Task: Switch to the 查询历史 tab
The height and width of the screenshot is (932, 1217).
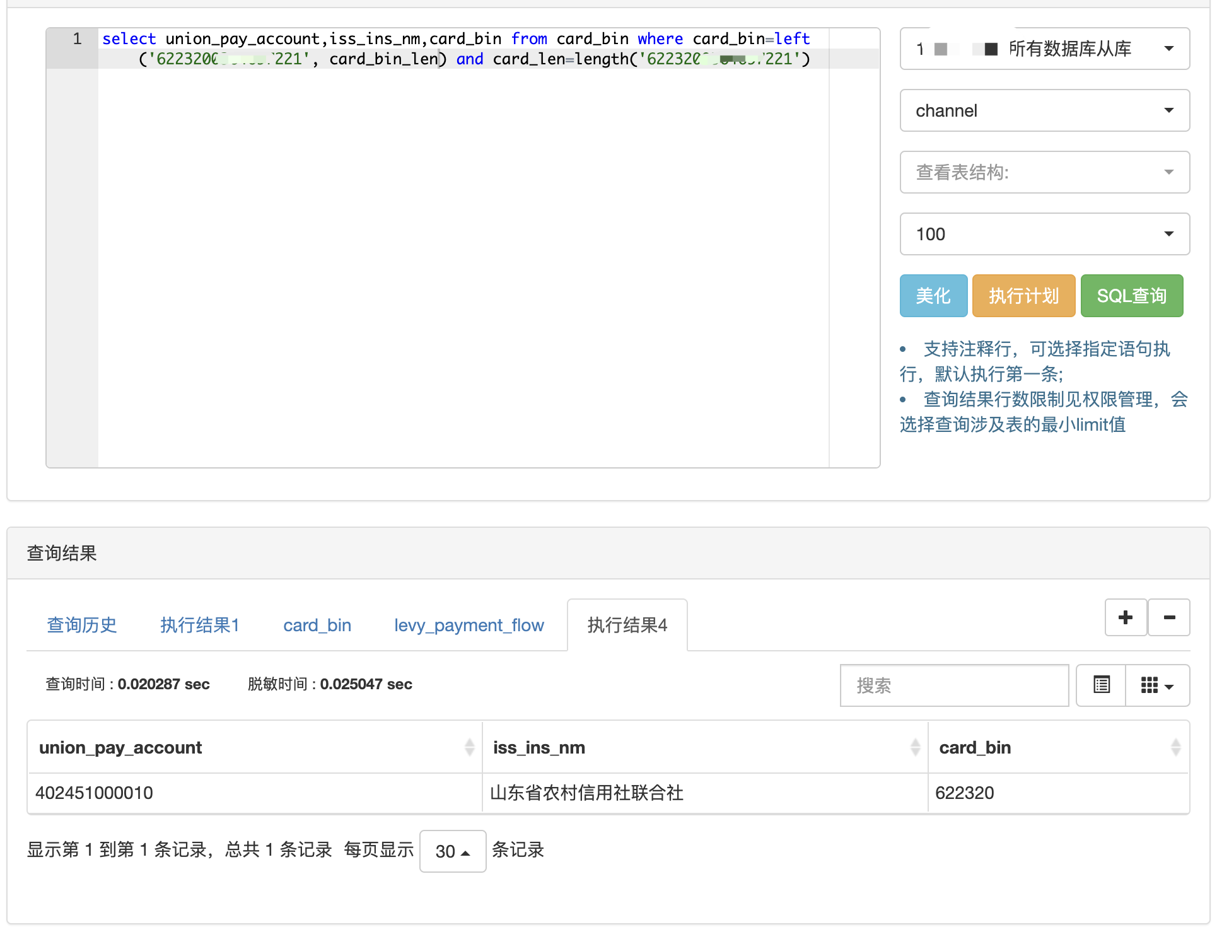Action: click(x=82, y=625)
